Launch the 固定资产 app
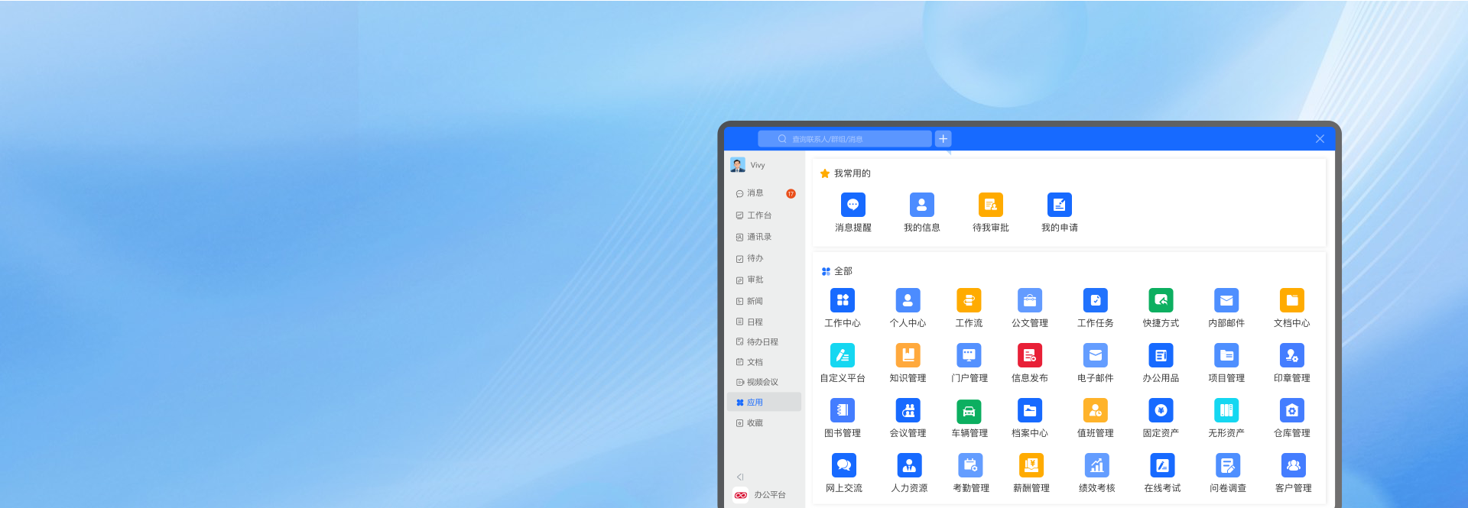 pos(1160,411)
